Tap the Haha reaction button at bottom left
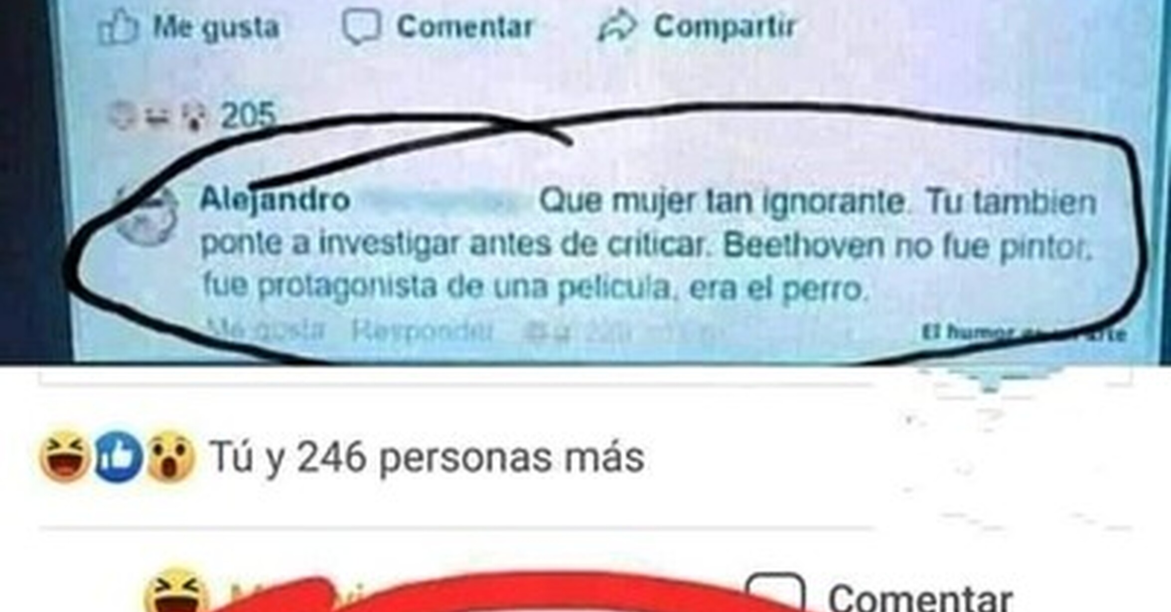The height and width of the screenshot is (612, 1171). pos(177,591)
